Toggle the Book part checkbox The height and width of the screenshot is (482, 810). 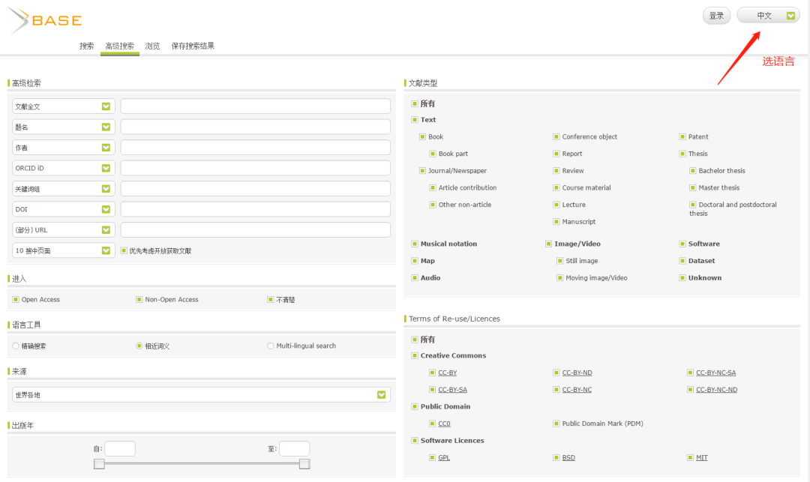point(433,154)
